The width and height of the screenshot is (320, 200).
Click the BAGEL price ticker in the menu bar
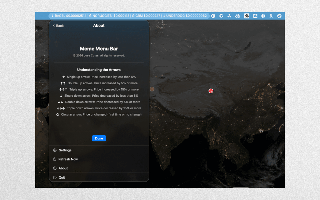(x=68, y=15)
